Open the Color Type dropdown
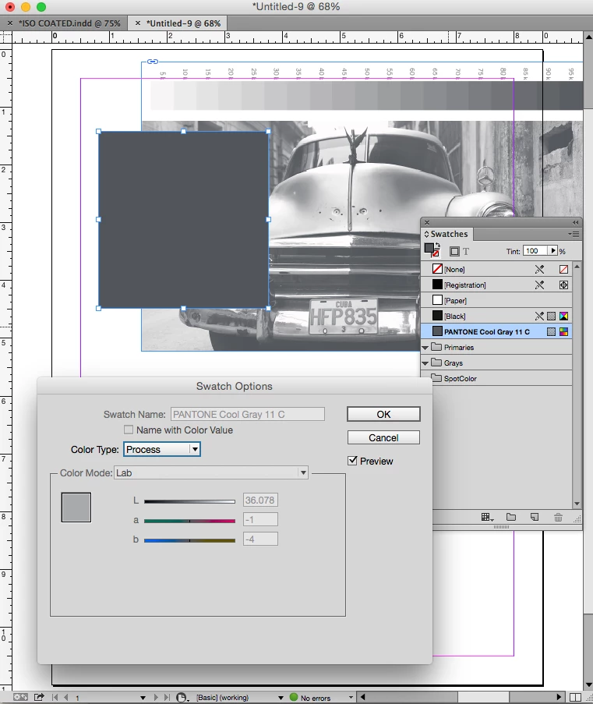This screenshot has width=593, height=704. tap(162, 449)
